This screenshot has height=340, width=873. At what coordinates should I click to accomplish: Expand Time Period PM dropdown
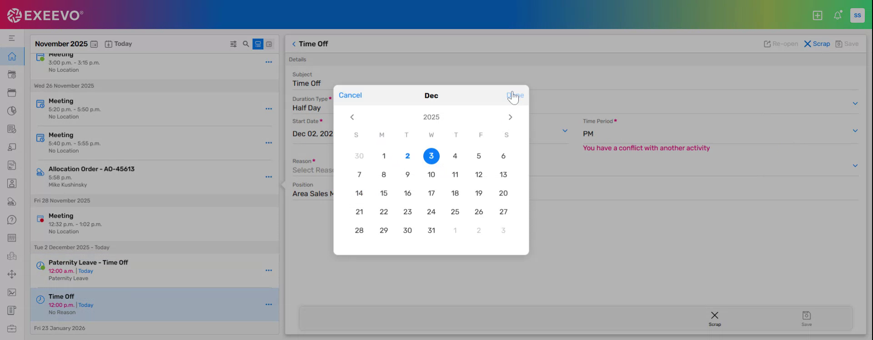[x=855, y=131]
